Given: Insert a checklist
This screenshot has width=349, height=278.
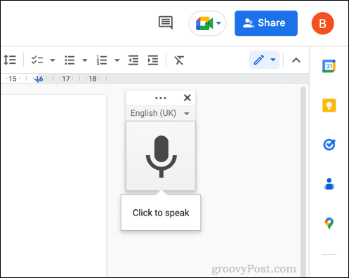Looking at the screenshot, I should coord(37,60).
